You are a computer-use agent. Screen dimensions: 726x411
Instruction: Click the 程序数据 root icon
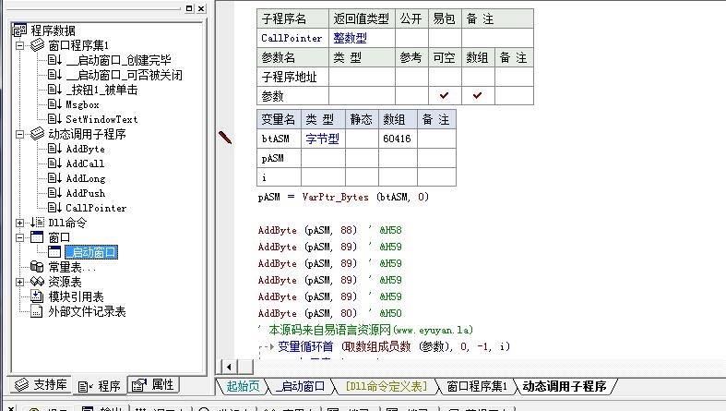pos(19,30)
